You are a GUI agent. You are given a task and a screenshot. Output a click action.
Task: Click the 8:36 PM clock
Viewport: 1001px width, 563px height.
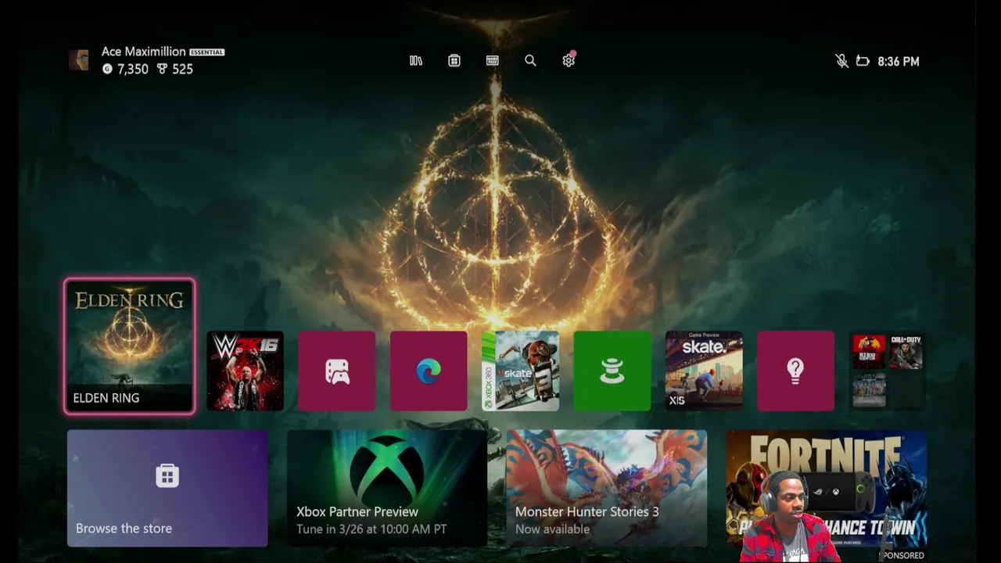click(x=899, y=61)
